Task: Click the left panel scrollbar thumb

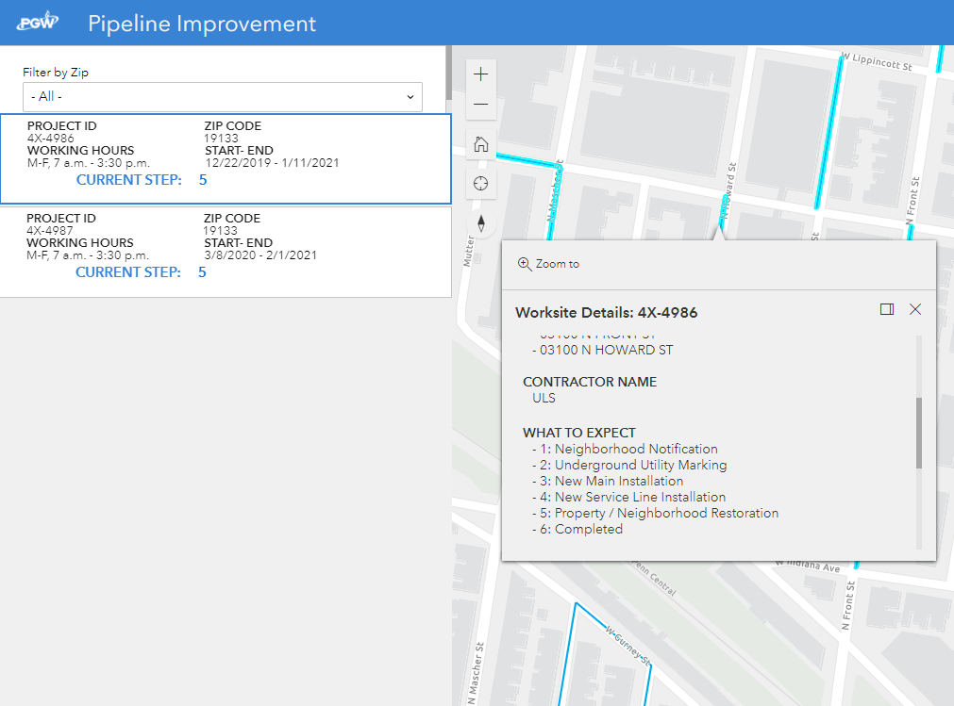Action: click(447, 80)
